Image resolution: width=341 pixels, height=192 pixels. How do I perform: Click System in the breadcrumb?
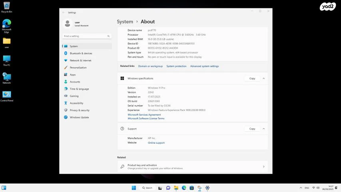(x=125, y=22)
